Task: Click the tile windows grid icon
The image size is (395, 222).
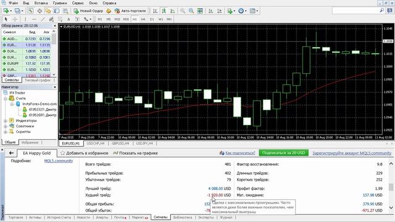Action: [x=200, y=11]
